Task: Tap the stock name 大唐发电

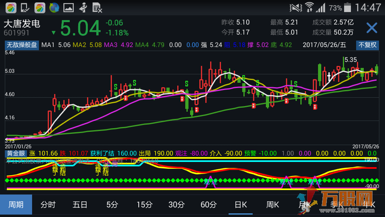Action: click(22, 24)
